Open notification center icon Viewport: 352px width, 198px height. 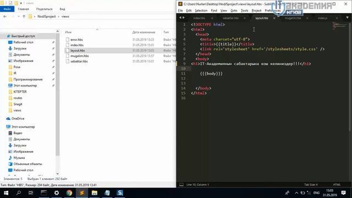click(x=343, y=193)
